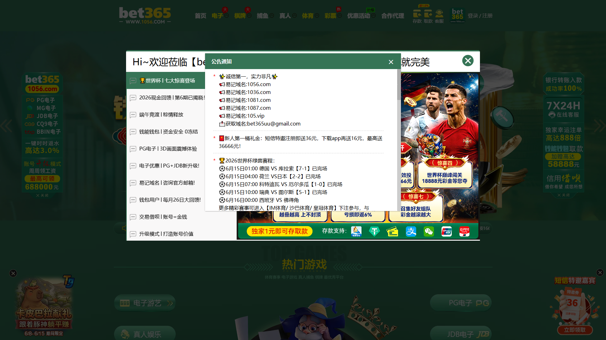The width and height of the screenshot is (606, 340).
Task: Open the 客服 customer service icon in the header
Action: click(x=439, y=16)
